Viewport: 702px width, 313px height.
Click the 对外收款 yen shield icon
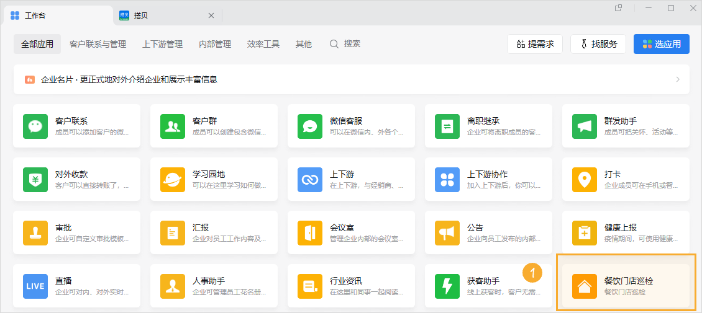point(35,180)
